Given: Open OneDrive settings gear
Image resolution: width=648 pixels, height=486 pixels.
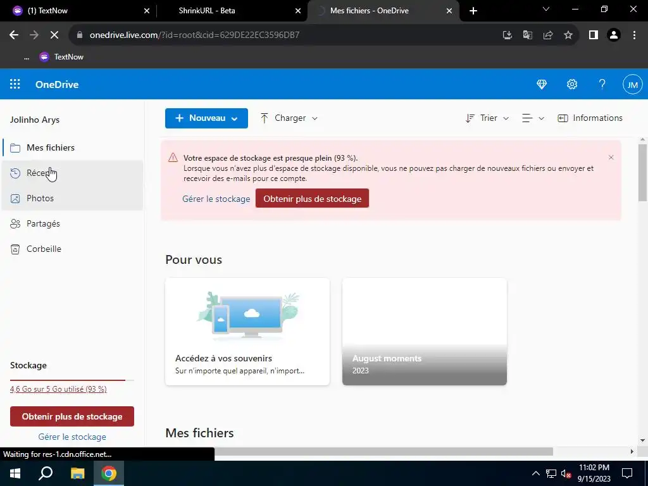Looking at the screenshot, I should tap(572, 84).
